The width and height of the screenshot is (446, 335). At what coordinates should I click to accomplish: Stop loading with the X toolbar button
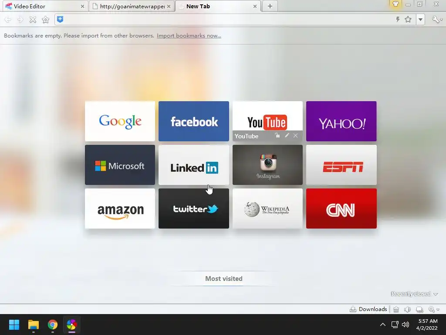click(x=33, y=20)
